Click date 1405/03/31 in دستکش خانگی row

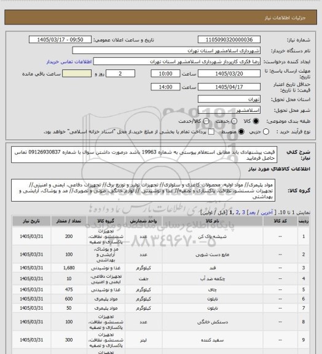(x=31, y=321)
